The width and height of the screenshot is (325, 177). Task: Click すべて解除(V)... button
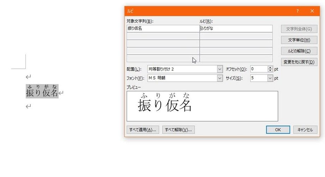click(179, 130)
